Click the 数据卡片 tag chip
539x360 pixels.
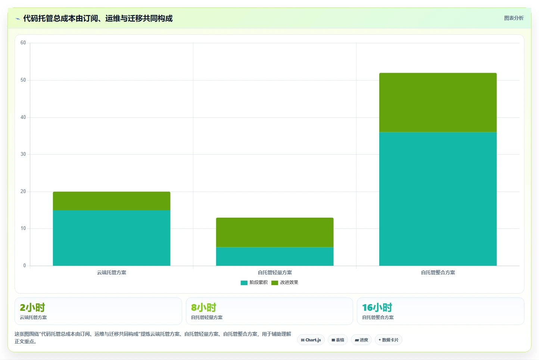(388, 340)
